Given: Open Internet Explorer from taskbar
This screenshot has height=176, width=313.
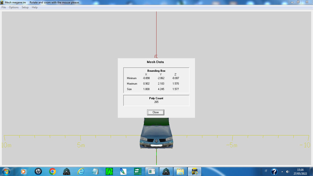Looking at the screenshot, I should click(x=81, y=171).
